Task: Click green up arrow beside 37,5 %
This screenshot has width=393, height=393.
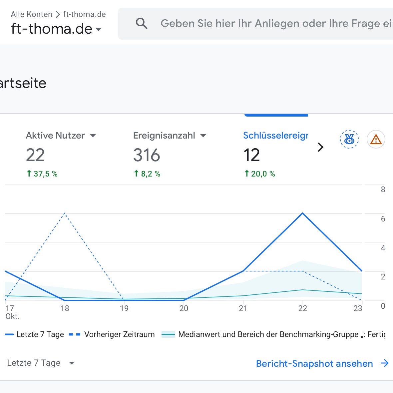Action: [x=29, y=174]
